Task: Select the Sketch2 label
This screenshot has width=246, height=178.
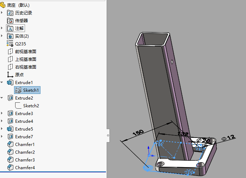Action: pos(31,106)
